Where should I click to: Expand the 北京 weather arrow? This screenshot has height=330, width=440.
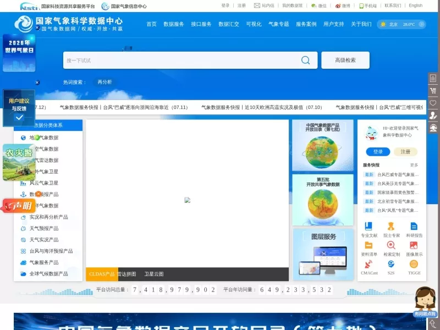click(x=421, y=24)
